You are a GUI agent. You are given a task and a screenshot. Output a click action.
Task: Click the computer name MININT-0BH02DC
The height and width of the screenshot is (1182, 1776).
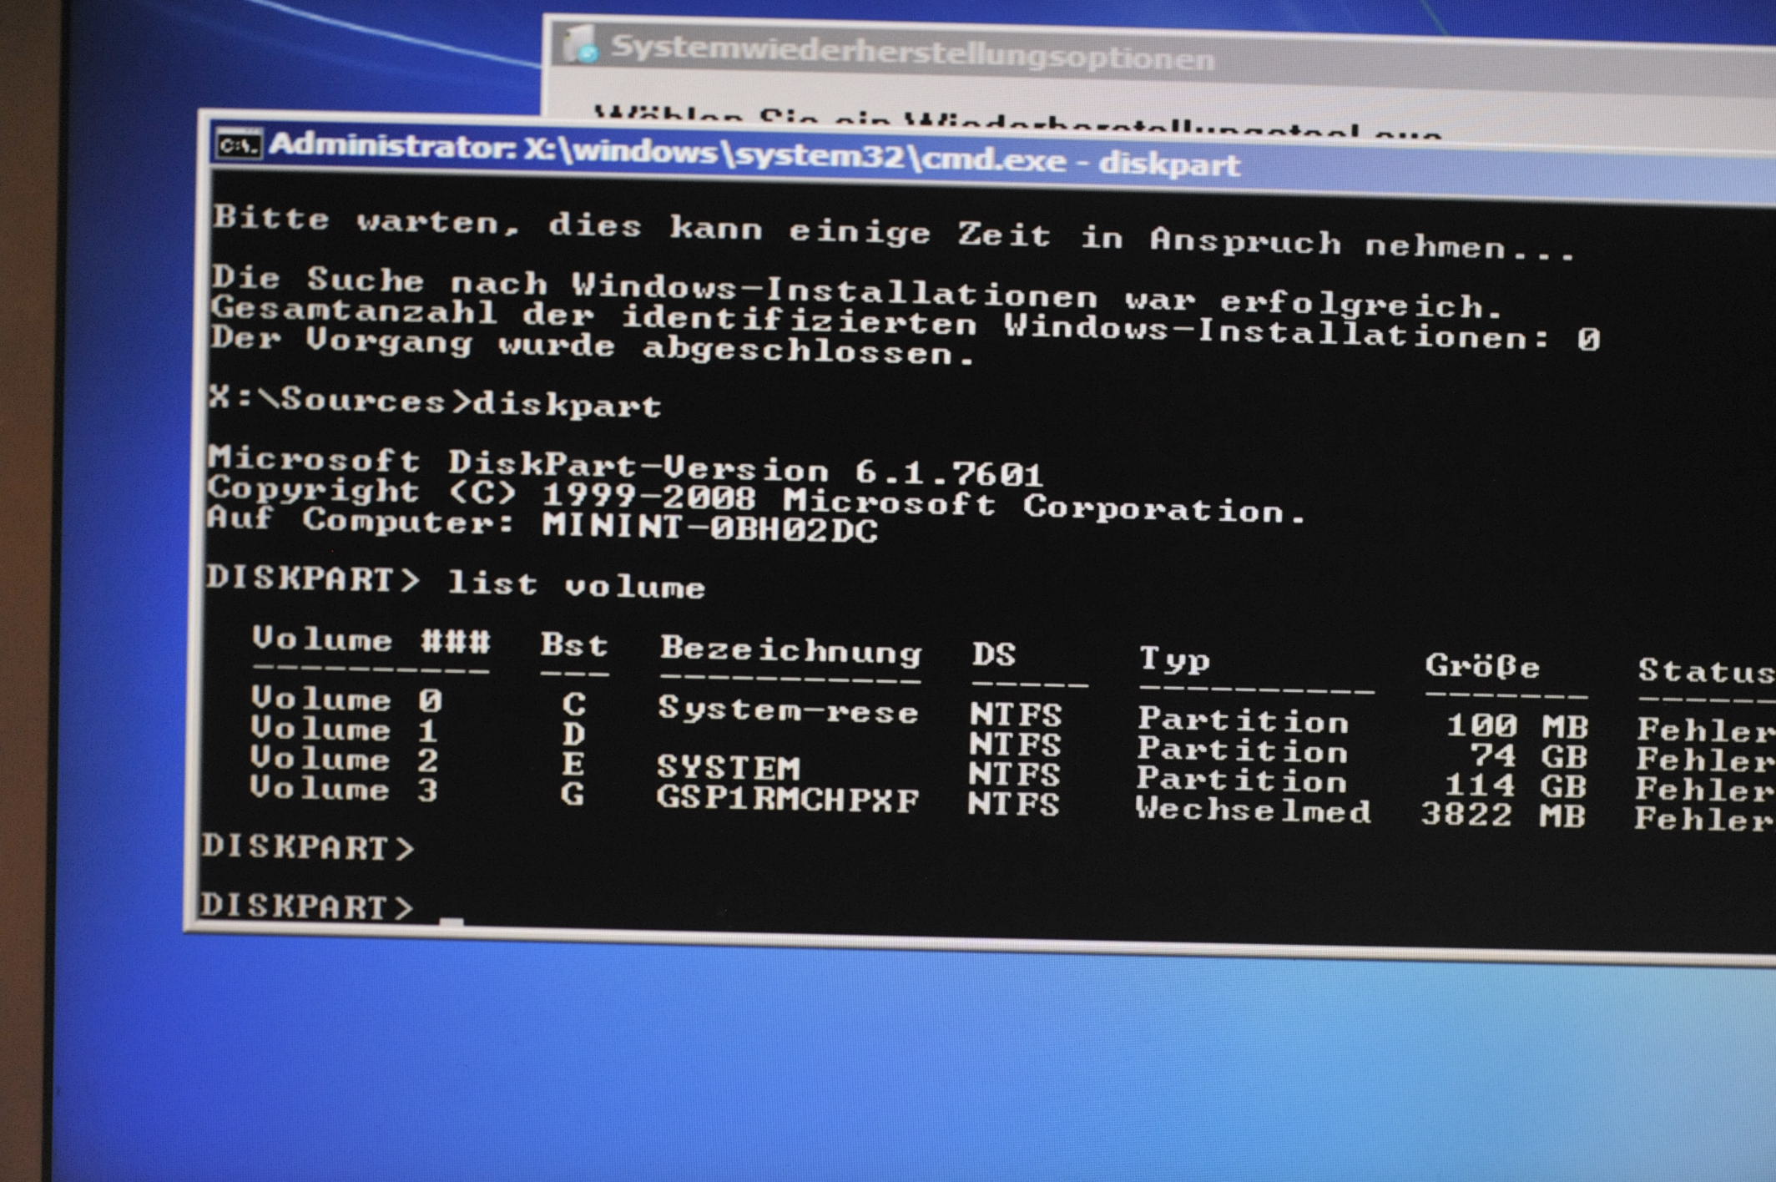point(709,528)
